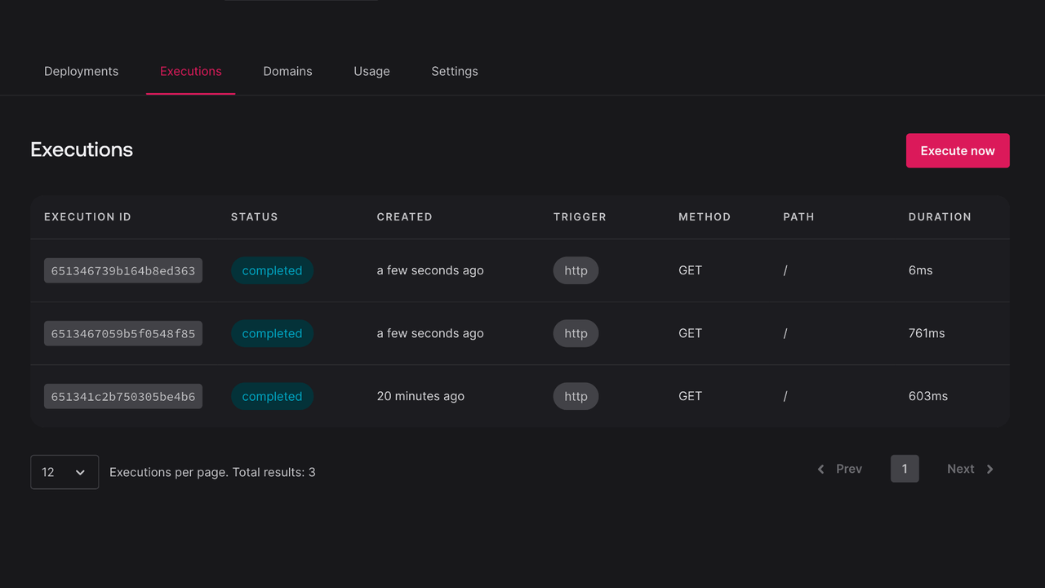
Task: Click the http trigger badge in 761ms row
Action: pyautogui.click(x=576, y=334)
